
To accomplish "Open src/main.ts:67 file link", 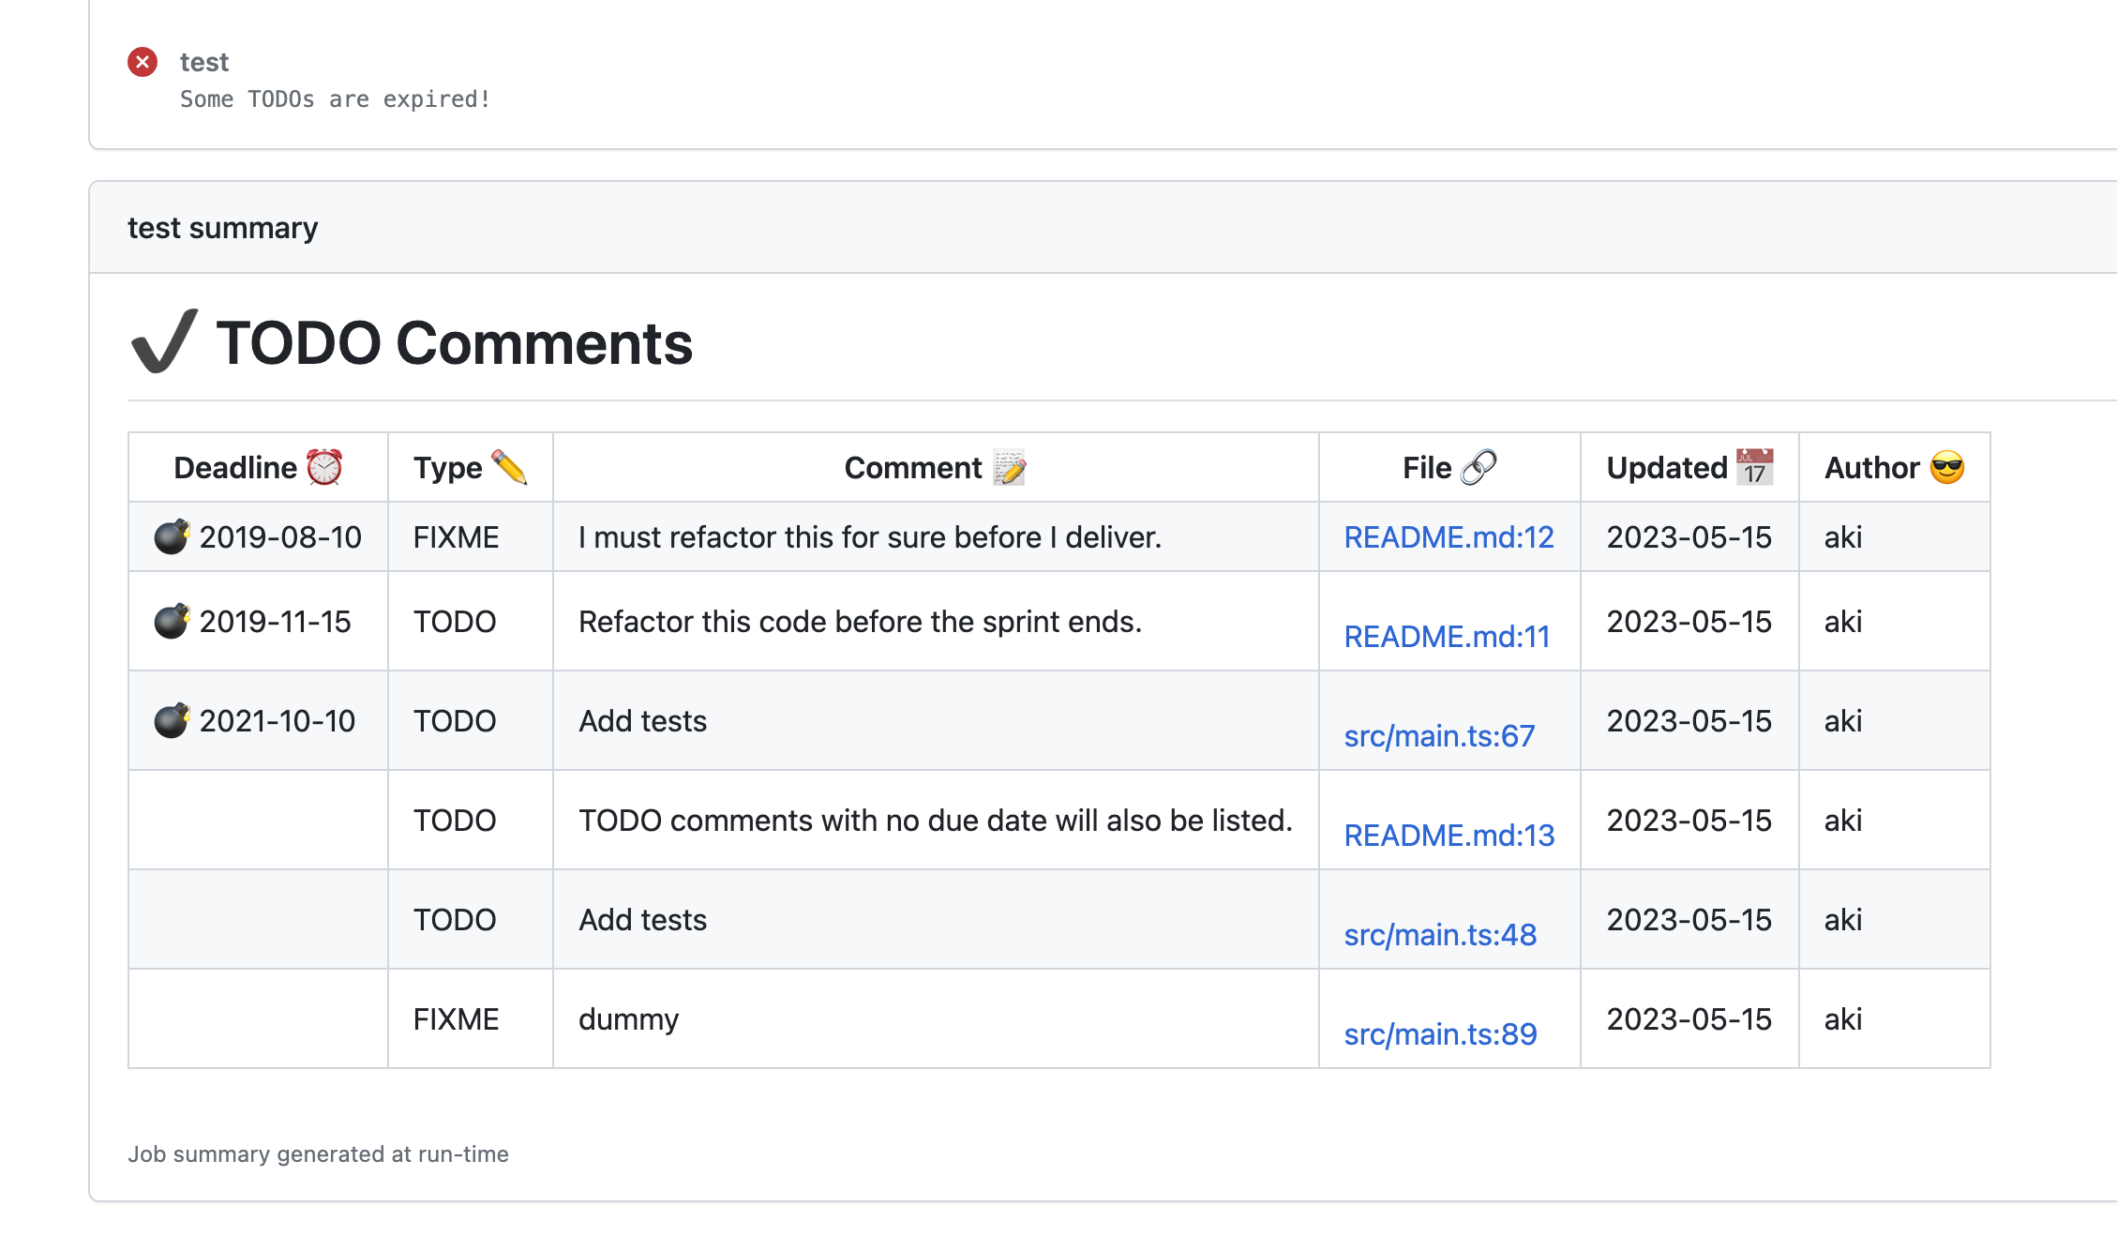I will (x=1439, y=736).
